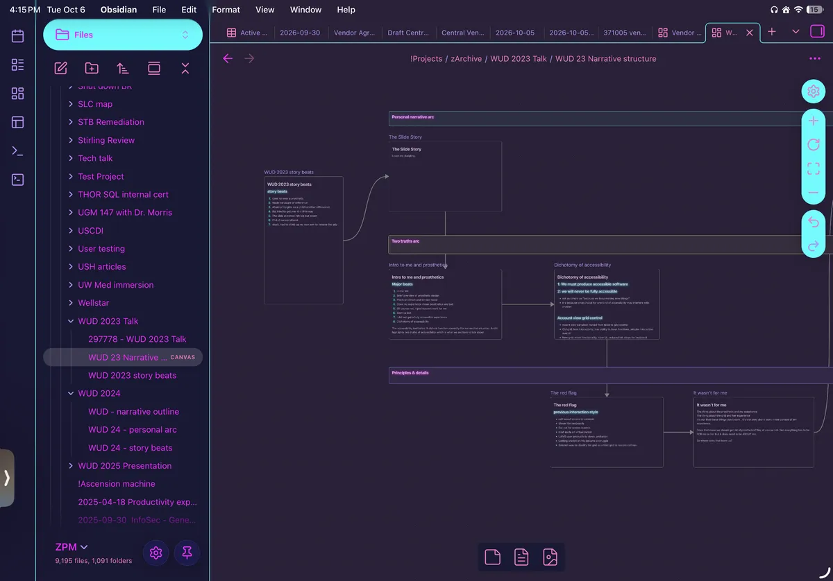Open the calendar icon in left ribbon

[x=18, y=36]
